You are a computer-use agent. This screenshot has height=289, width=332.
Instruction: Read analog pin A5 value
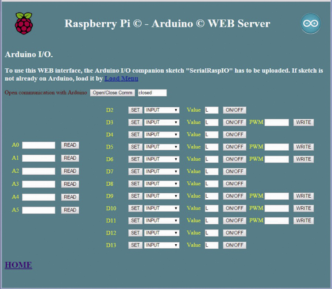(x=70, y=210)
